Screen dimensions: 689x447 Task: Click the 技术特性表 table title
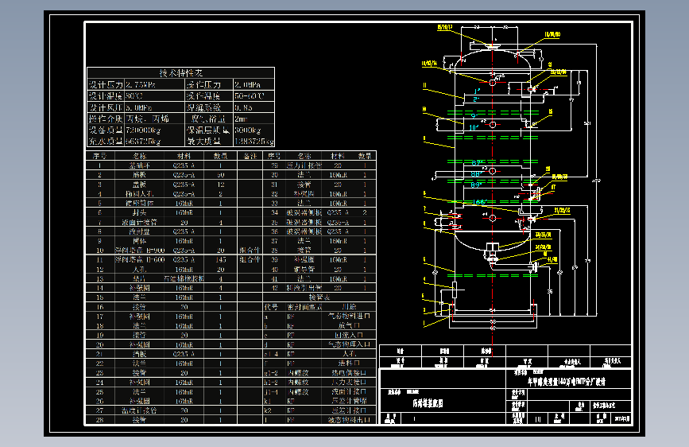(x=180, y=72)
